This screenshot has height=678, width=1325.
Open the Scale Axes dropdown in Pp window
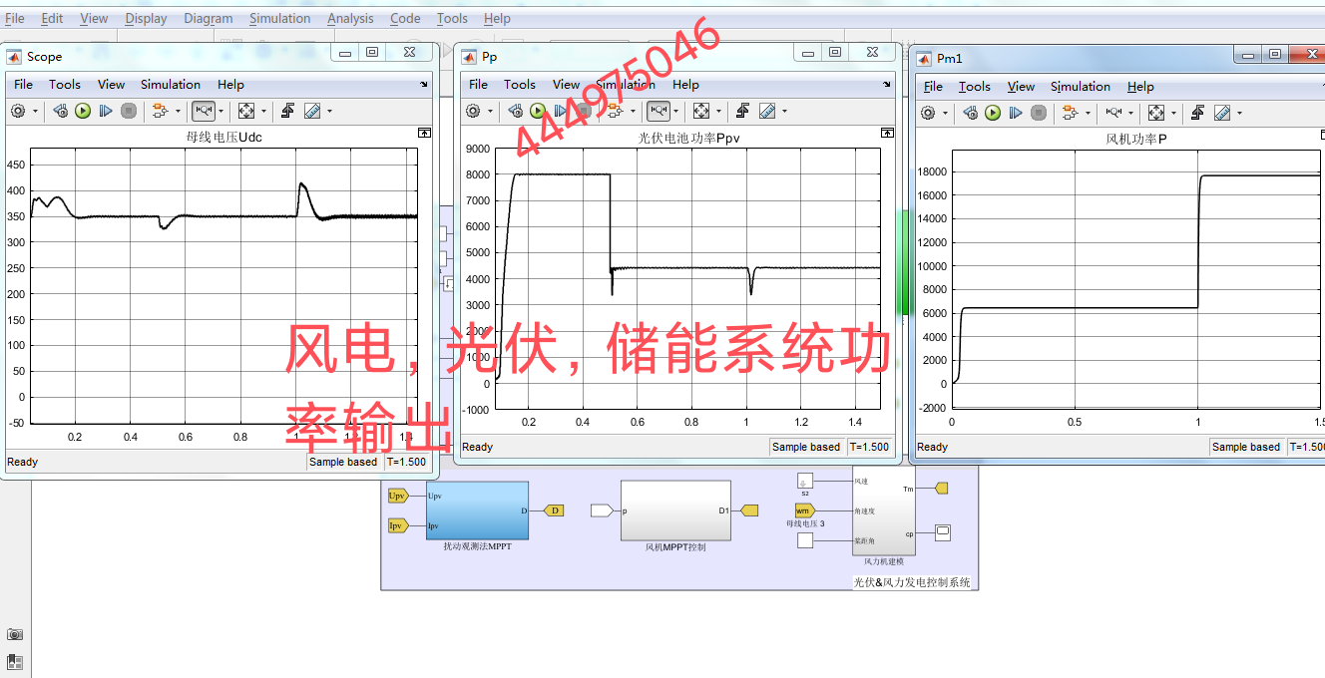pos(718,111)
